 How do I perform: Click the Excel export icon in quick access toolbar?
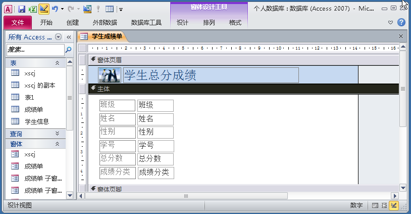pos(32,9)
